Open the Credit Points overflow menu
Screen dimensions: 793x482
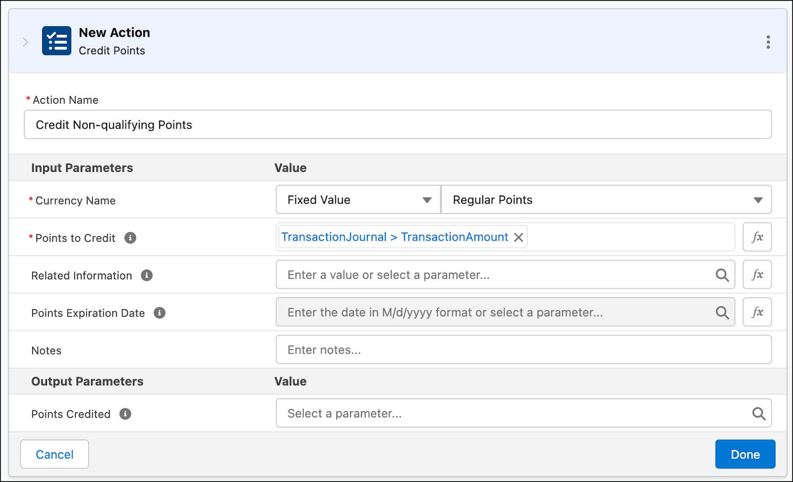pos(768,42)
